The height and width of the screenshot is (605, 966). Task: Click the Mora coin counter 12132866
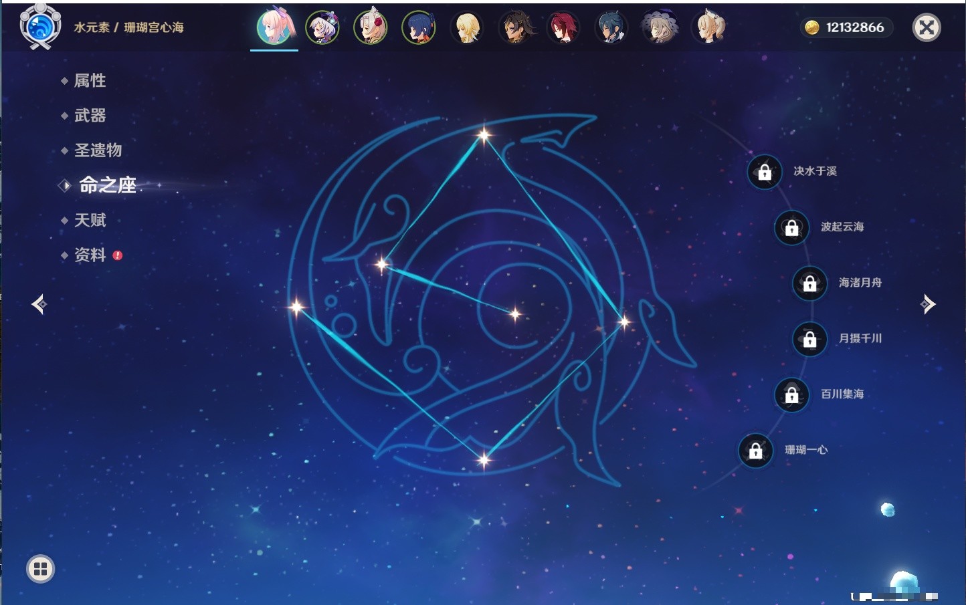click(x=847, y=27)
